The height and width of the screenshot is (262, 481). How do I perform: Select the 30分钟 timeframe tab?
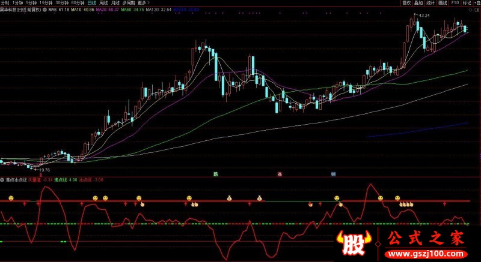(62, 3)
